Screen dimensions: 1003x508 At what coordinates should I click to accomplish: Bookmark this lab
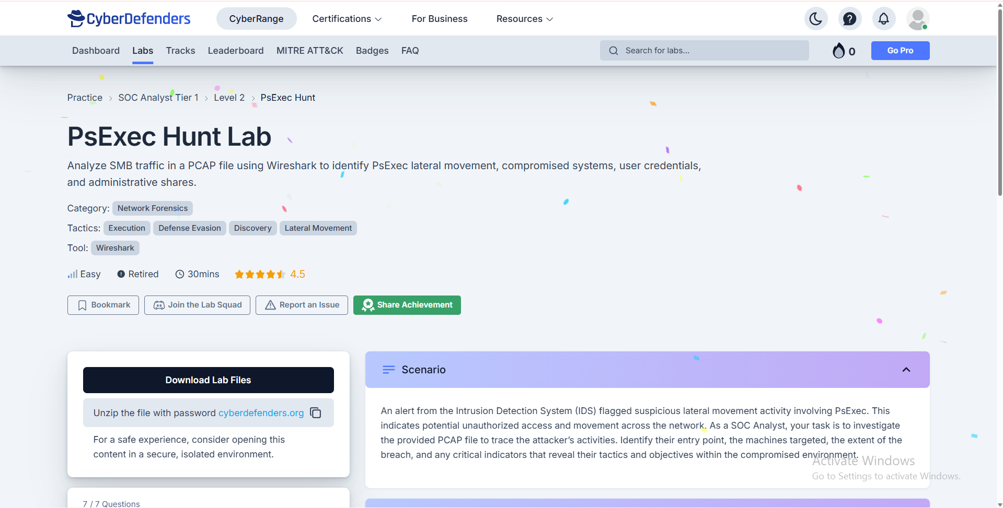click(x=103, y=305)
